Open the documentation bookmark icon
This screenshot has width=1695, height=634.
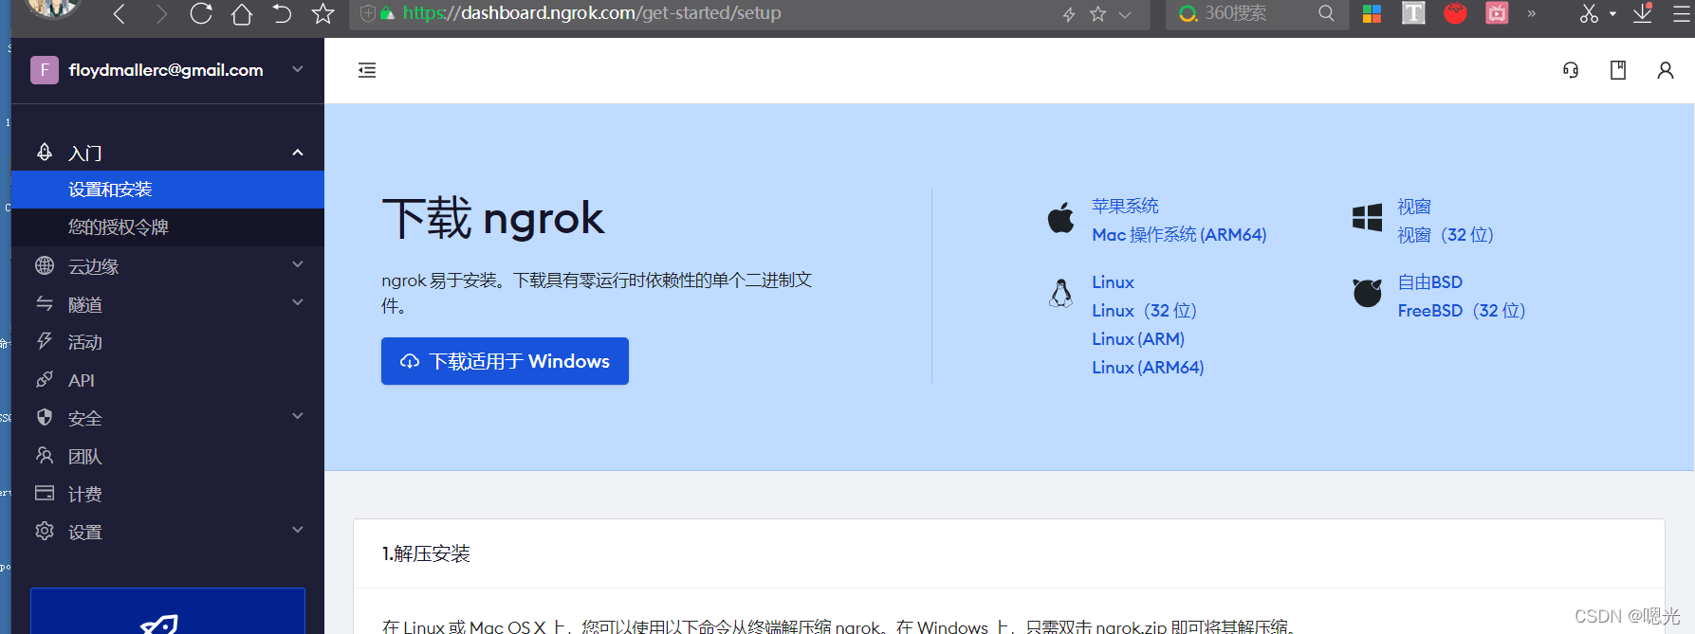tap(1618, 70)
